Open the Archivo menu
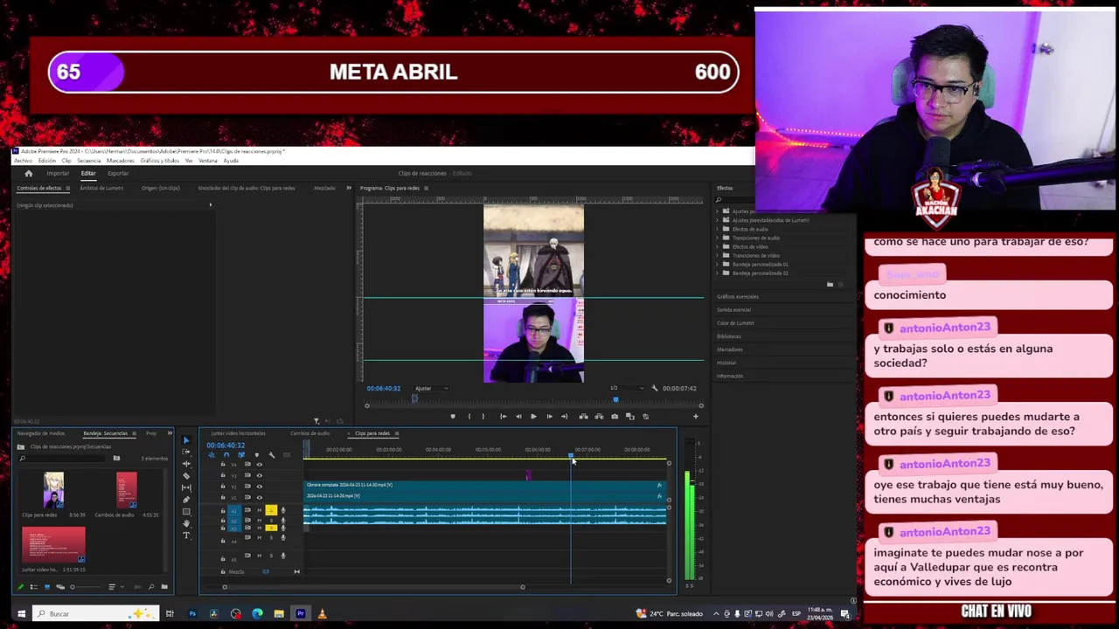The height and width of the screenshot is (629, 1119). point(23,161)
